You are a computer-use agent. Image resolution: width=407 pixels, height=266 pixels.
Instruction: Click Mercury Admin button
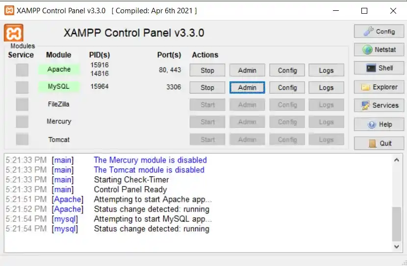247,122
